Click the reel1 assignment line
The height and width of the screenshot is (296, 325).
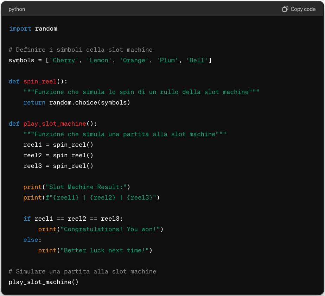58,145
